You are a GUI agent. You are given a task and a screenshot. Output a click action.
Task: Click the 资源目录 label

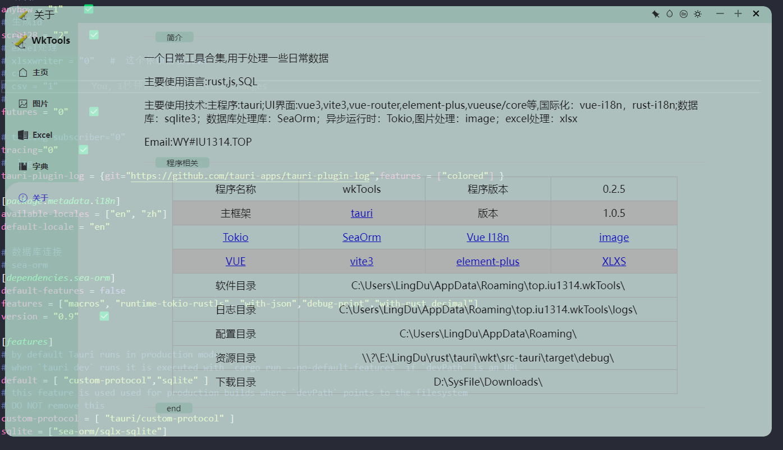[x=236, y=358]
